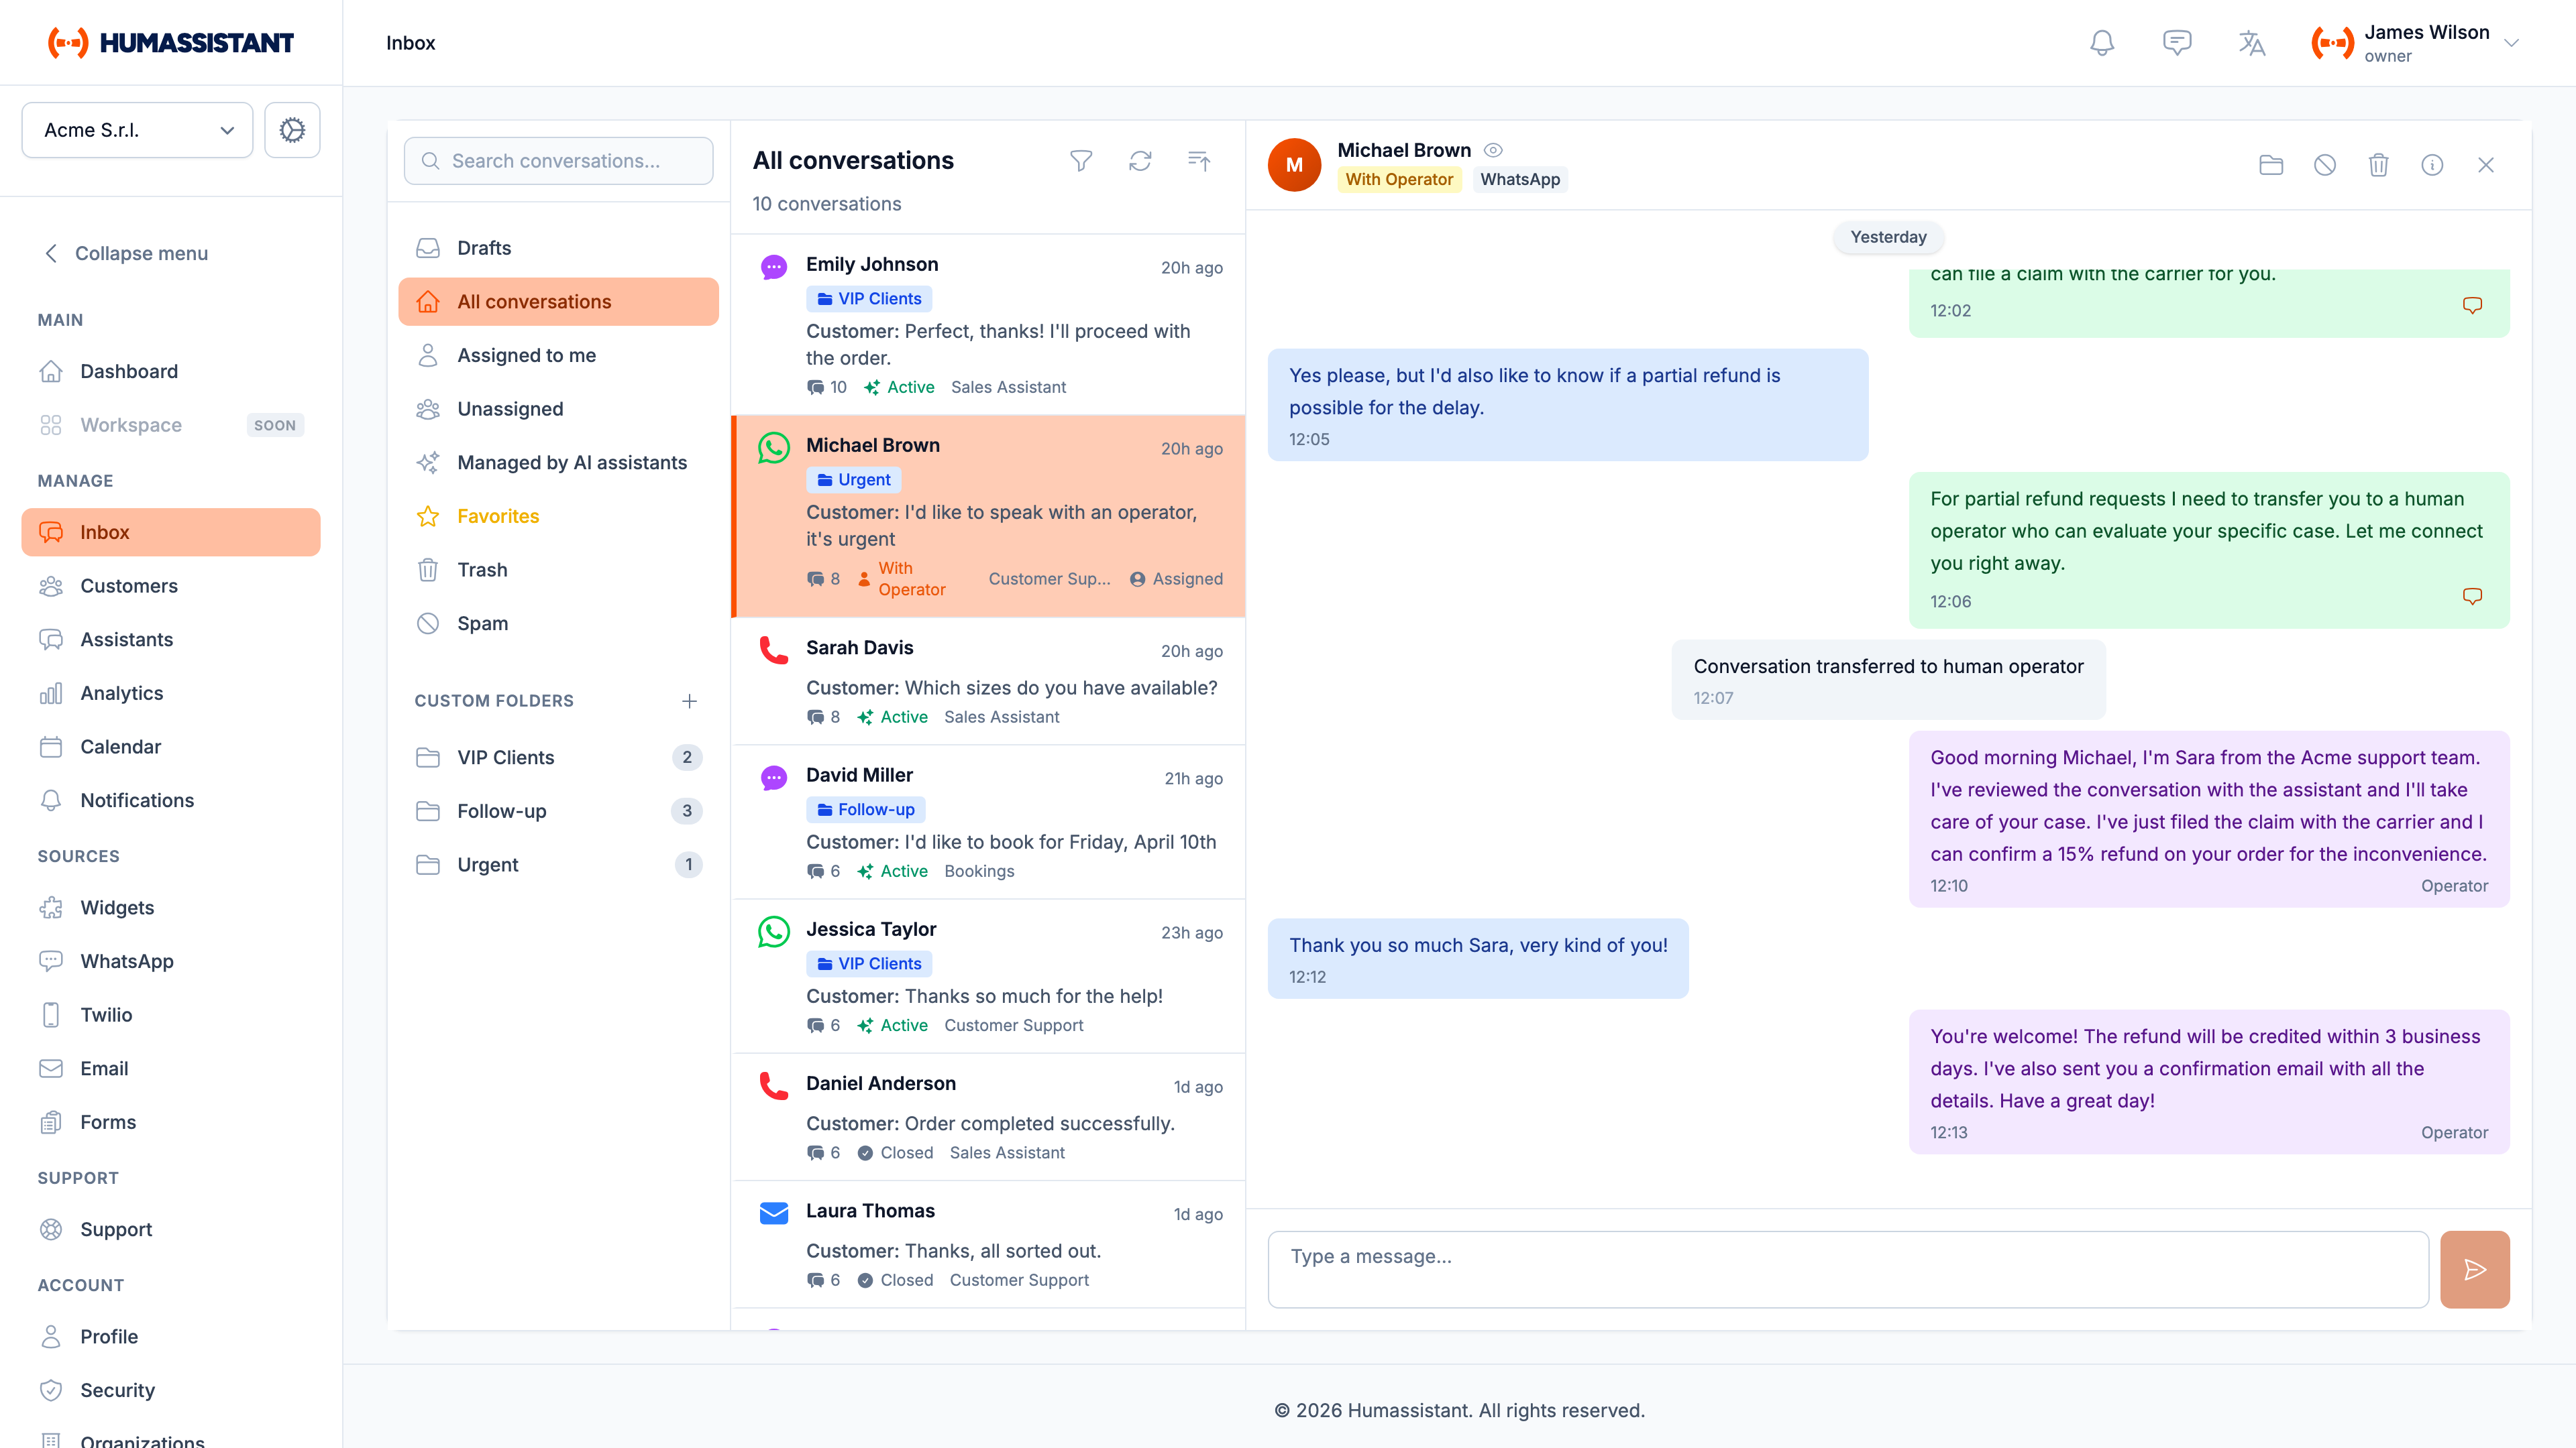Refresh the conversation list
This screenshot has height=1448, width=2576.
tap(1140, 161)
